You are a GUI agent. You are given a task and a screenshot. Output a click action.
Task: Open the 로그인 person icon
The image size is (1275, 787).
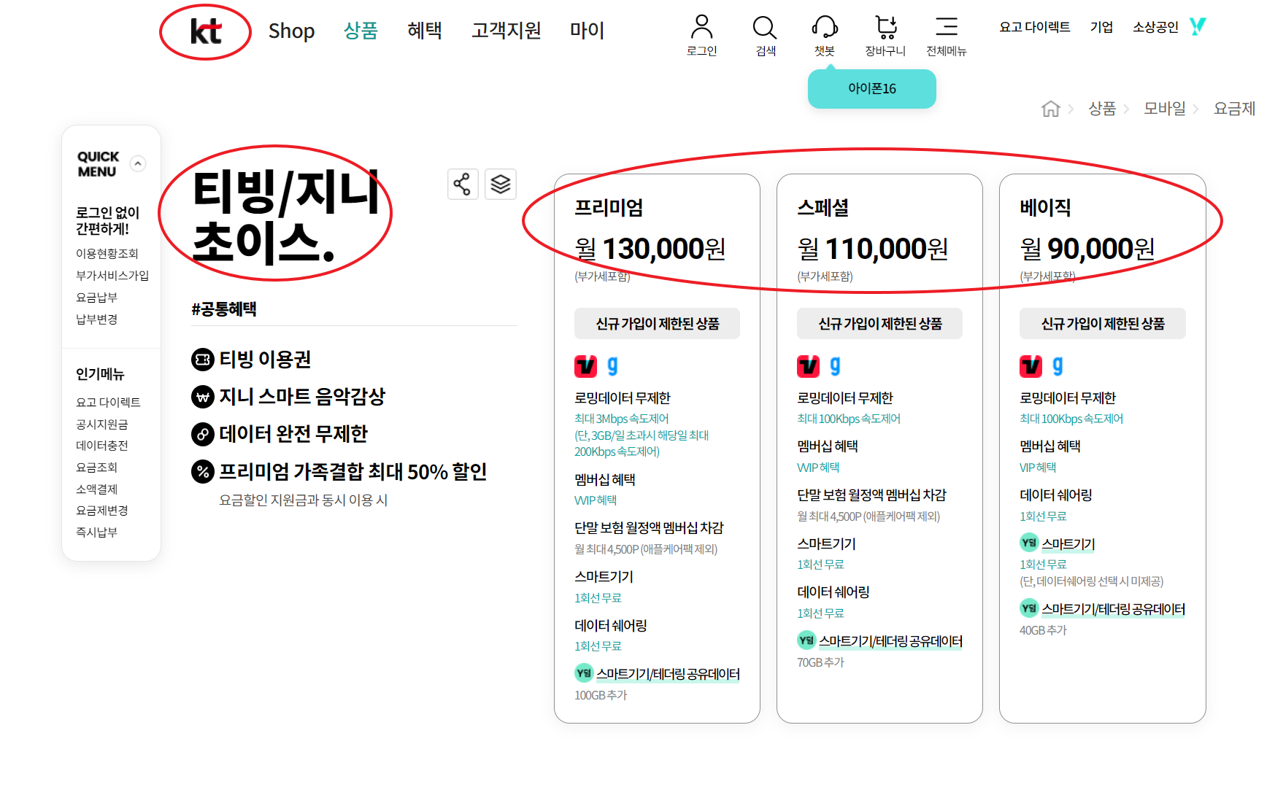[x=701, y=27]
